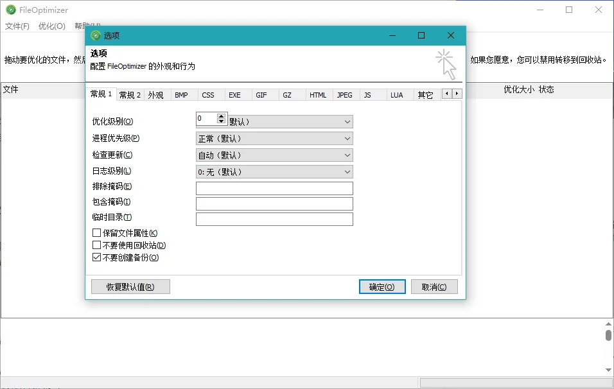This screenshot has height=389, width=614.
Task: Open the GZ tab
Action: [x=287, y=95]
